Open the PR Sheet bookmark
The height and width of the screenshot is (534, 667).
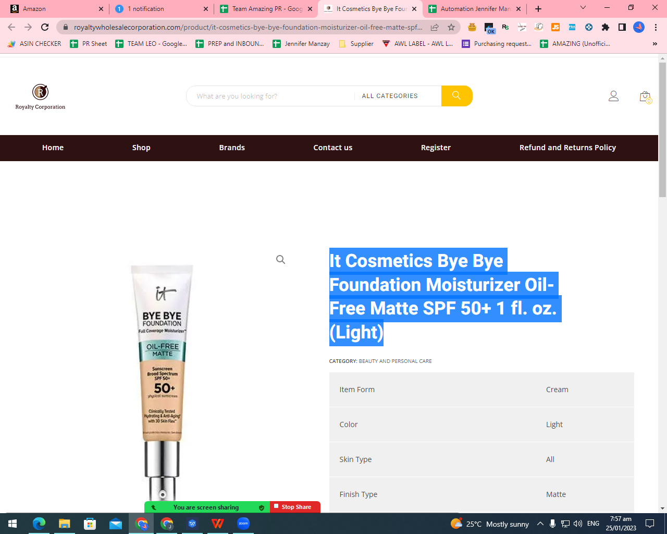89,44
